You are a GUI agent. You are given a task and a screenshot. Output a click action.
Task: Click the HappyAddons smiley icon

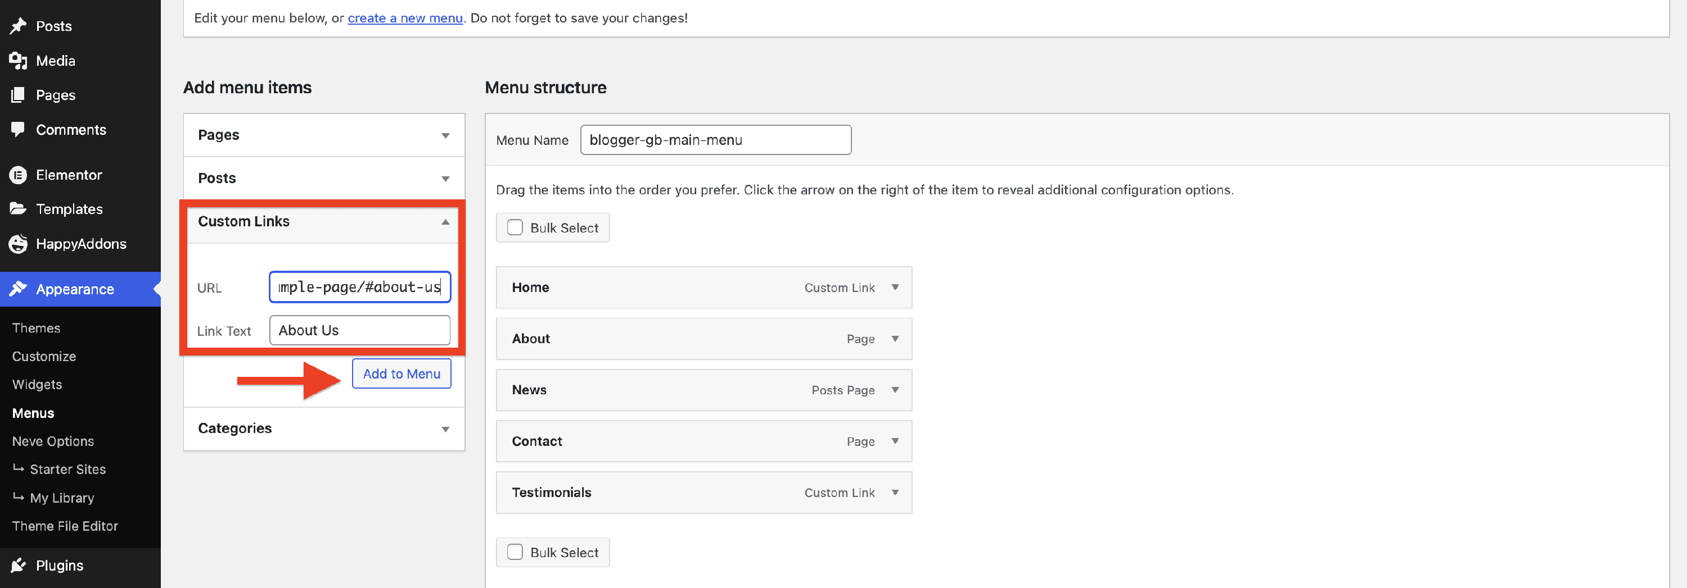point(19,244)
